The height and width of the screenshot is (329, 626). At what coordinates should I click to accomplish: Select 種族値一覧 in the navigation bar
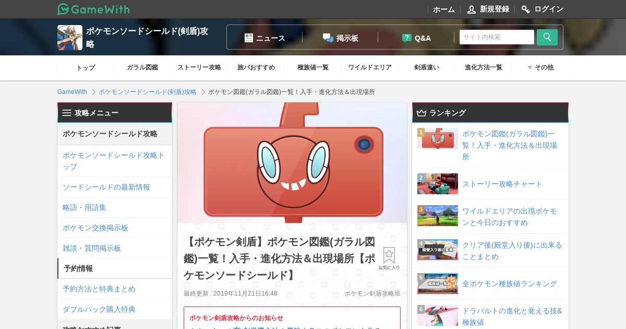pos(313,67)
